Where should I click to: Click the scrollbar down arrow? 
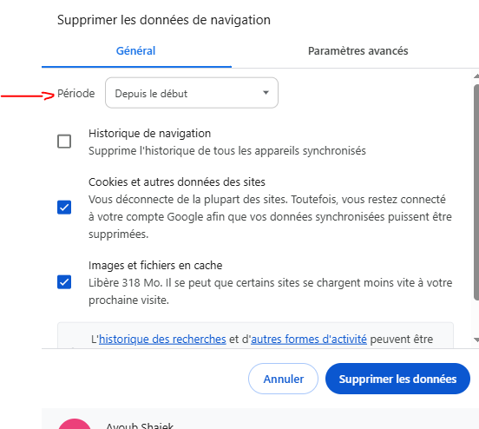pyautogui.click(x=476, y=340)
